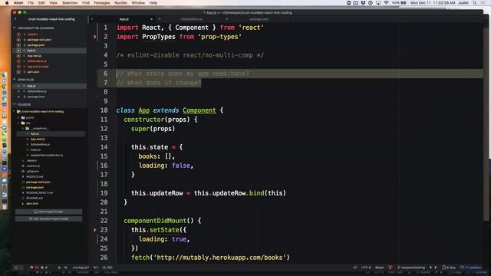The image size is (491, 276).
Task: Expand the __snapshots__ folder
Action: pyautogui.click(x=23, y=128)
